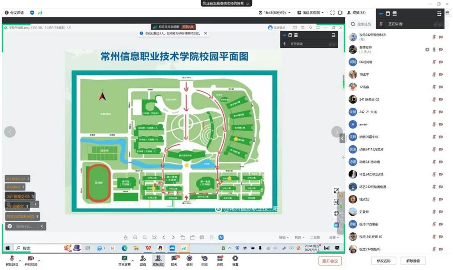Viewport: 453px width, 270px height.
Task: Click the shared taskbar 搜索 search box
Action: coord(38,248)
